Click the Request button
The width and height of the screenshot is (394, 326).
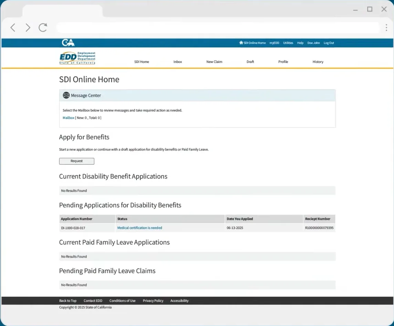coord(77,161)
